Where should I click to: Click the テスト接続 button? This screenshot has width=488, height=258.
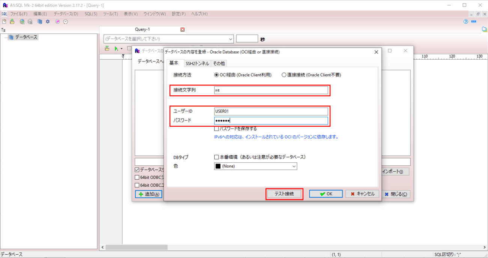click(x=284, y=194)
